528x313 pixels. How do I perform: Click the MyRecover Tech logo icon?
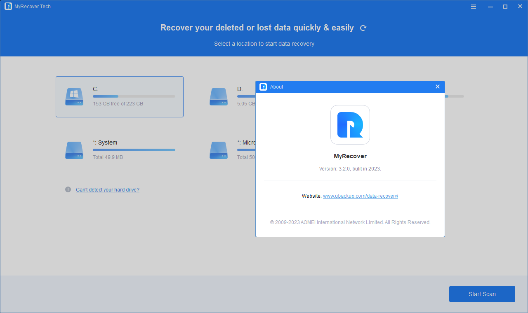(8, 7)
